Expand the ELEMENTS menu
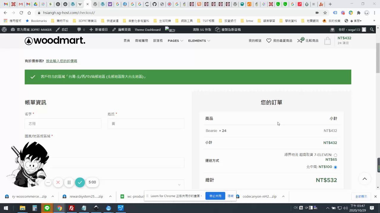 tap(199, 41)
